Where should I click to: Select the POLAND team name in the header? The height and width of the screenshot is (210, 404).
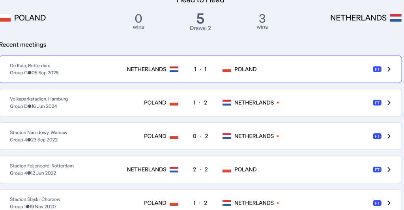(30, 18)
